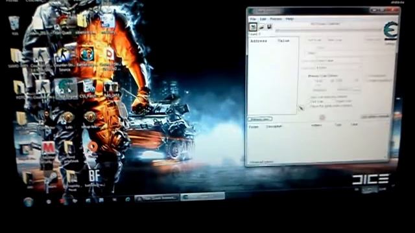The height and width of the screenshot is (233, 415).
Task: Select the round Battlelog desktop icon
Action: (x=86, y=56)
